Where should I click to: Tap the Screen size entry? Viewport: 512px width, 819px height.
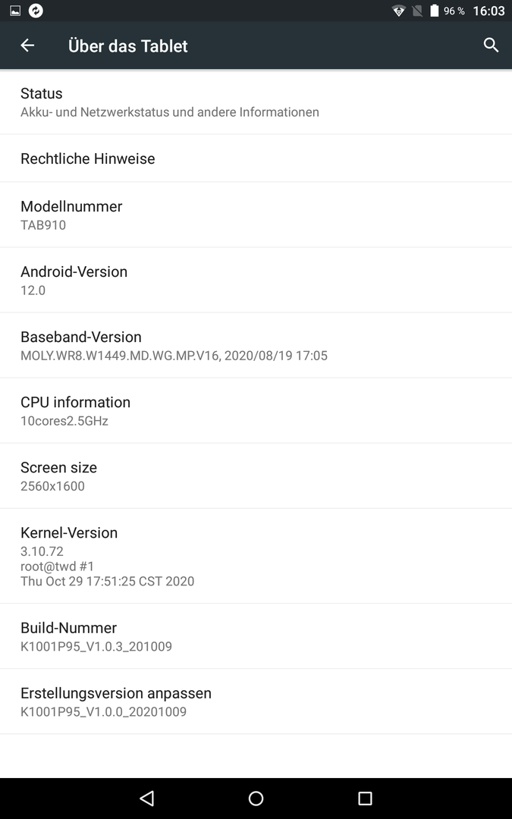point(256,475)
